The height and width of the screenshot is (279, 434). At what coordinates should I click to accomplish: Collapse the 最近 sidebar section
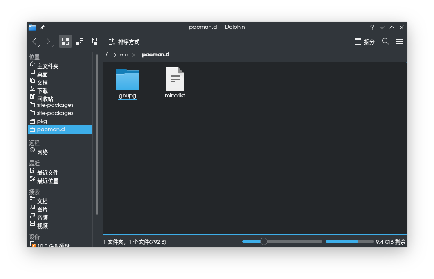pyautogui.click(x=34, y=163)
